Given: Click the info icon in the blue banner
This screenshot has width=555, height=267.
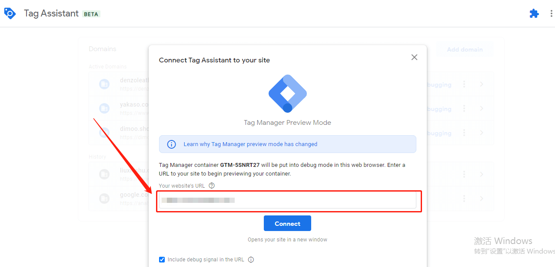Looking at the screenshot, I should click(x=172, y=144).
